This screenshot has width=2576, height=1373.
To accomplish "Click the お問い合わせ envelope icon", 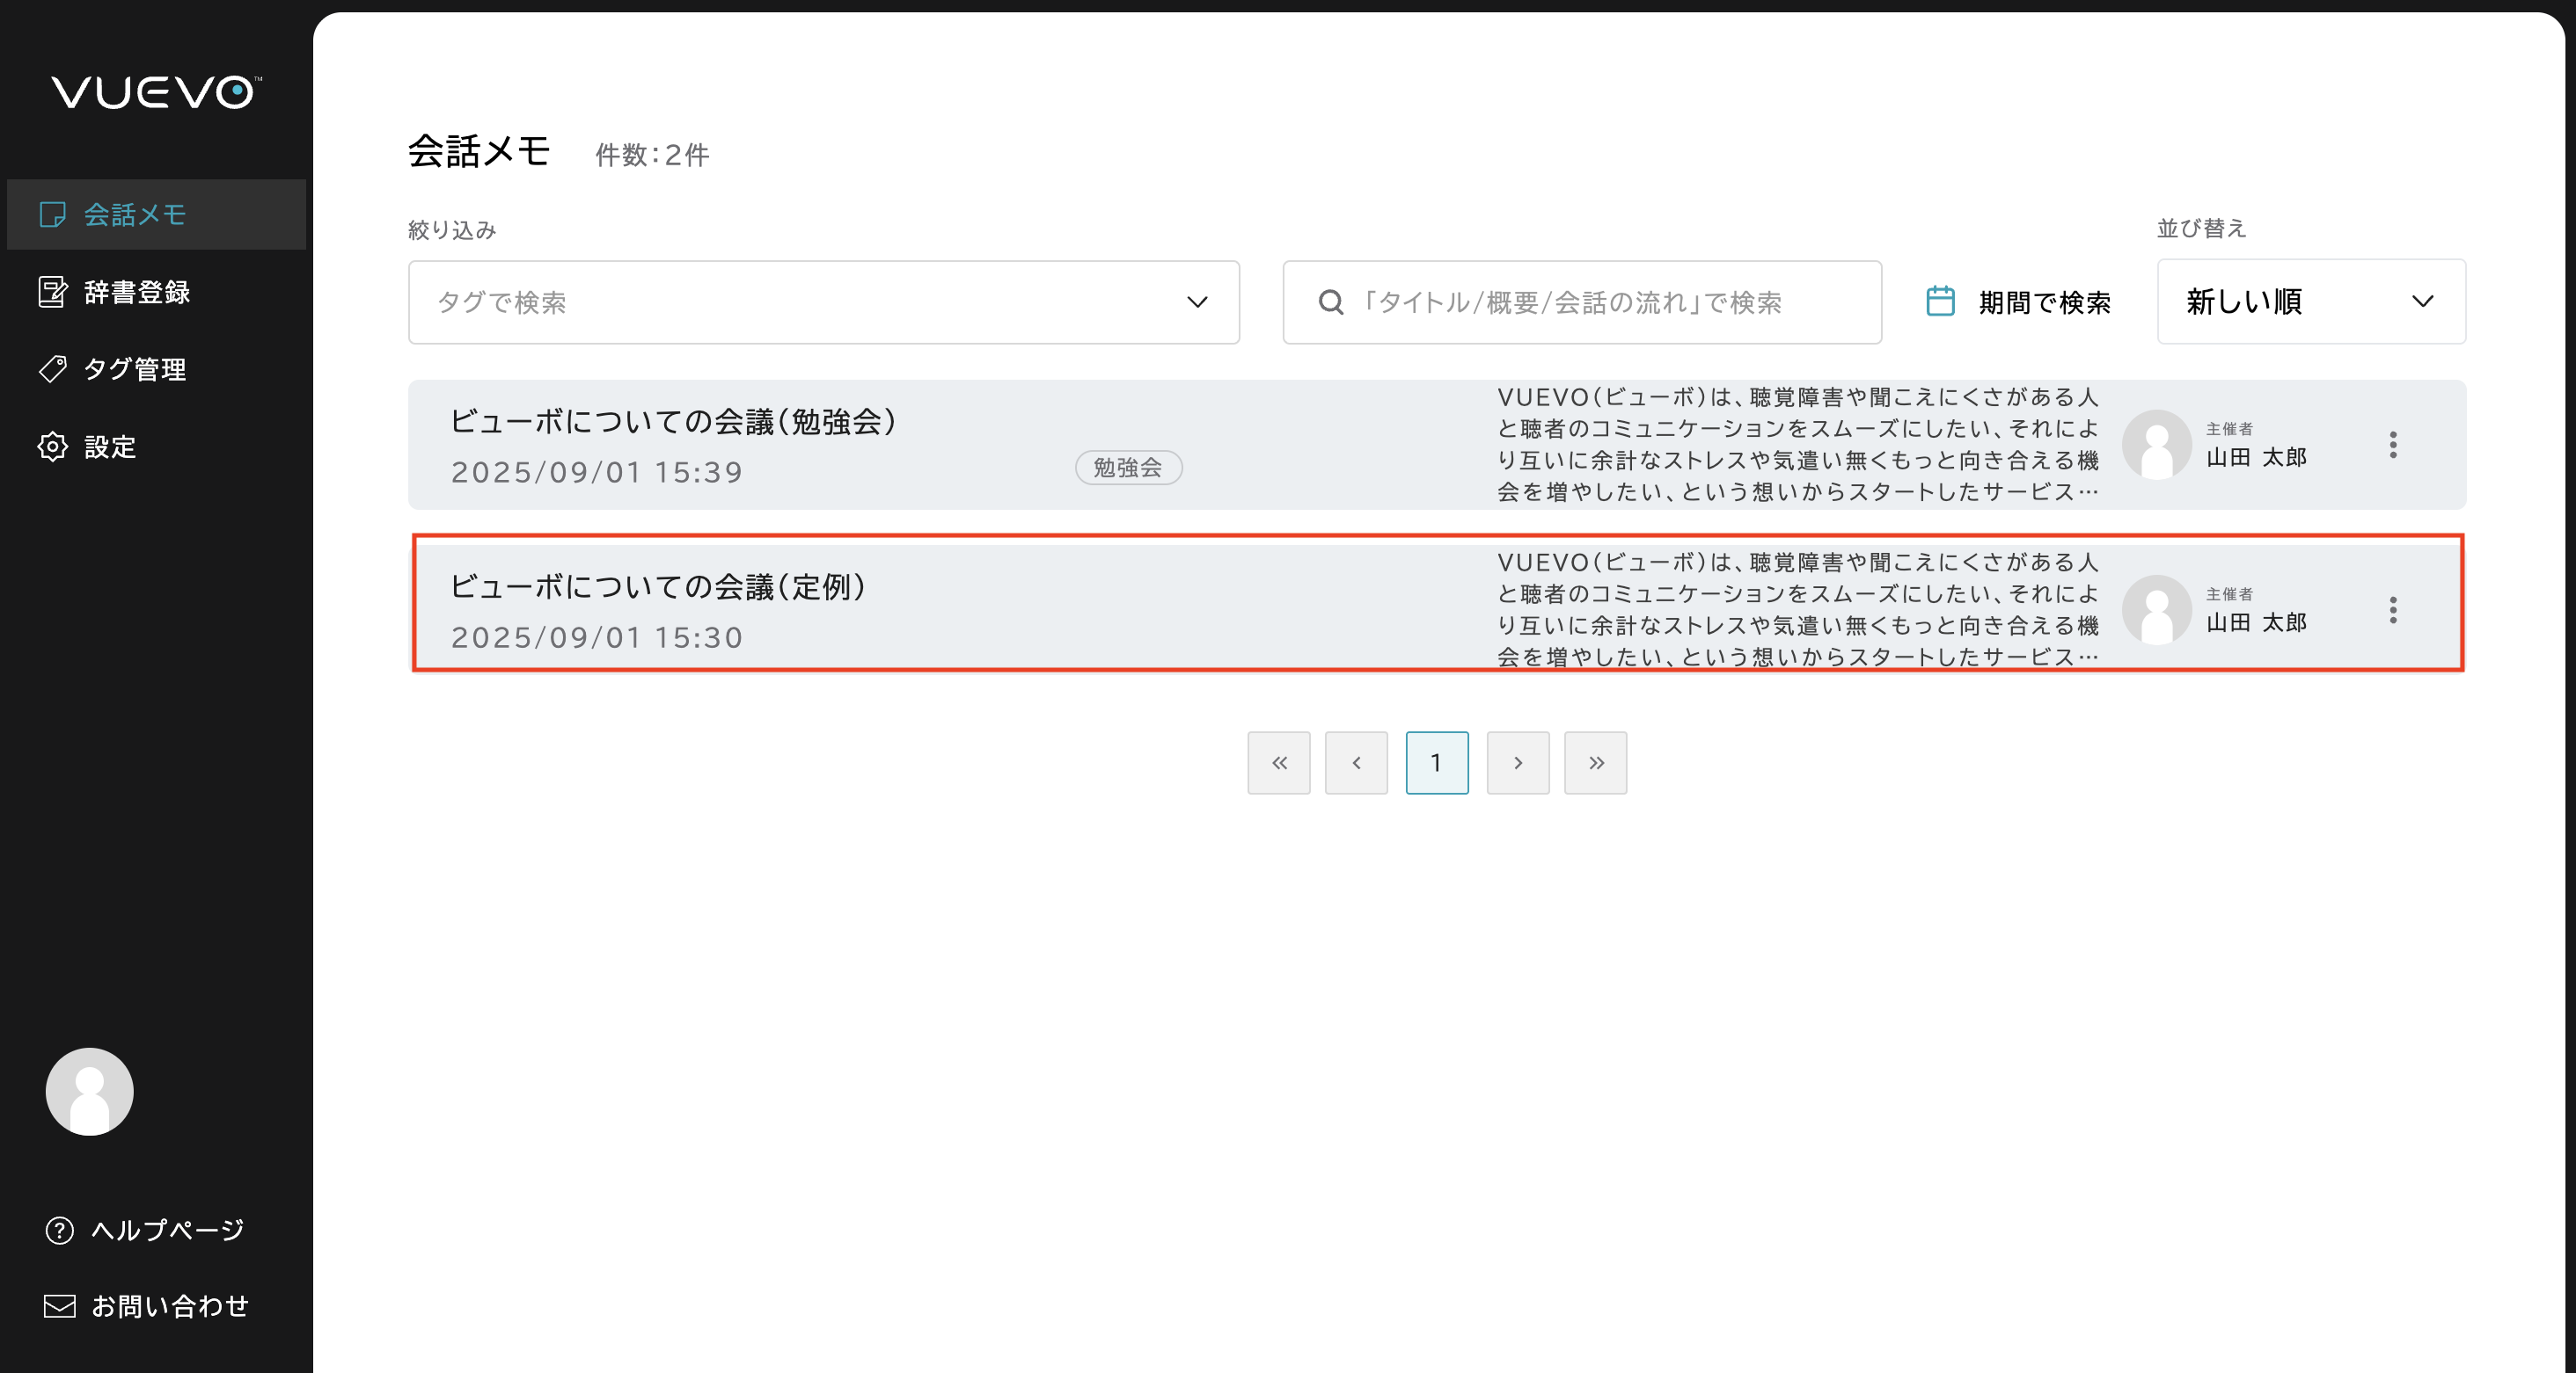I will 60,1306.
